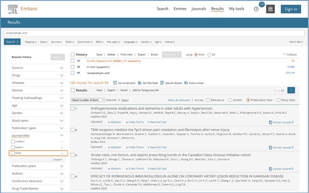This screenshot has width=309, height=193.
Task: Select Relevance sort radio button
Action: [x=208, y=100]
